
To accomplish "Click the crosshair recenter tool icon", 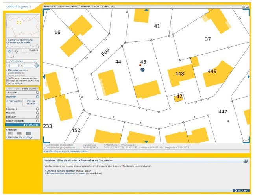I will point(17,52).
